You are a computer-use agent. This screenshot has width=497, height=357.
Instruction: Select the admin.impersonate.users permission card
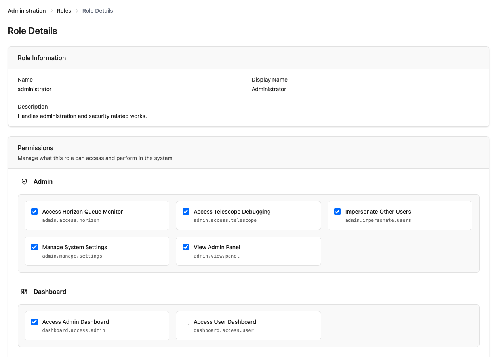(400, 216)
